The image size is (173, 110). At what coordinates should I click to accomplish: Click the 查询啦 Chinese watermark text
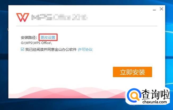(155, 94)
